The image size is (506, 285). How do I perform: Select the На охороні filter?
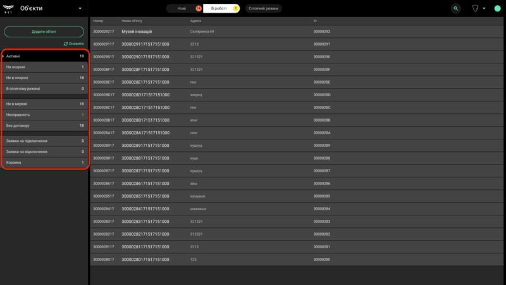click(x=45, y=67)
